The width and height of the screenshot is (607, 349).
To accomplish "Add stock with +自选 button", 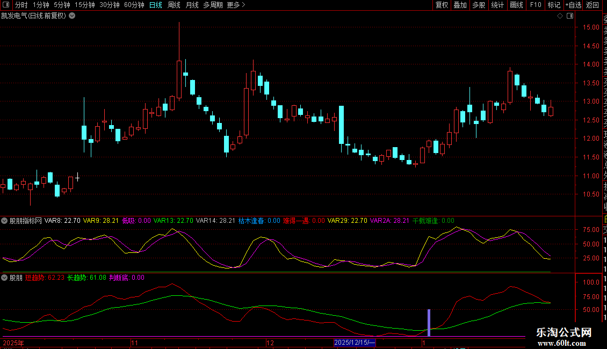I will pyautogui.click(x=573, y=5).
